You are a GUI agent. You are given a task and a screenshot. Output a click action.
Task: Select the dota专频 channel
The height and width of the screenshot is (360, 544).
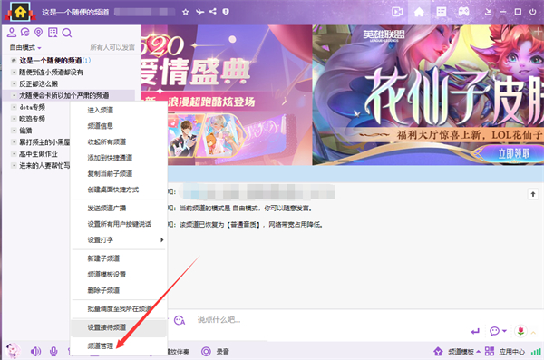coord(32,107)
